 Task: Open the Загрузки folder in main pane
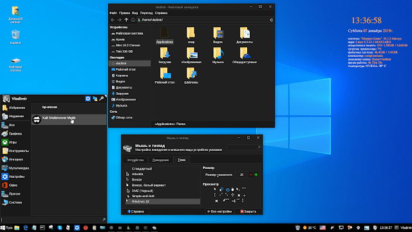[165, 55]
